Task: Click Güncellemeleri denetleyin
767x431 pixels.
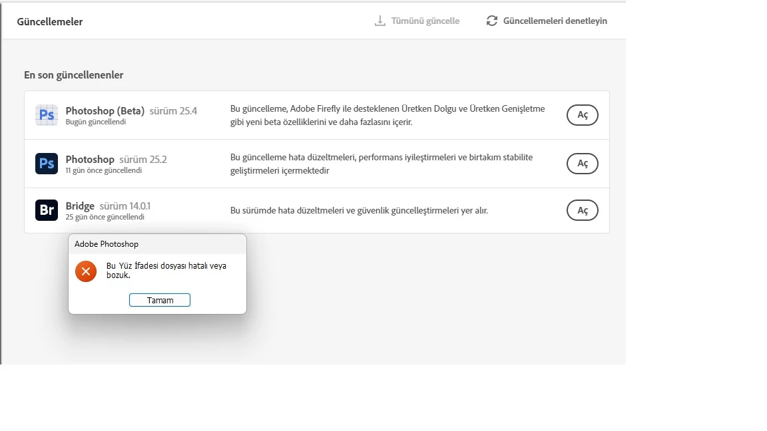Action: pos(555,21)
